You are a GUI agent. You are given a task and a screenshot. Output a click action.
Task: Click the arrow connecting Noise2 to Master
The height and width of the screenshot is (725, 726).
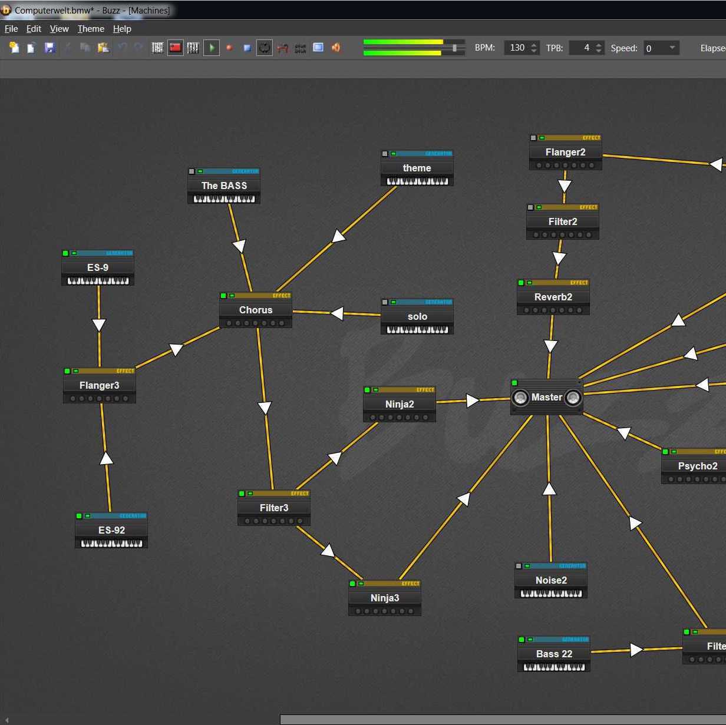pos(549,489)
